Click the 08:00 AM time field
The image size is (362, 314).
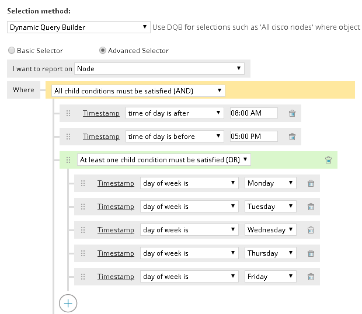tap(253, 113)
